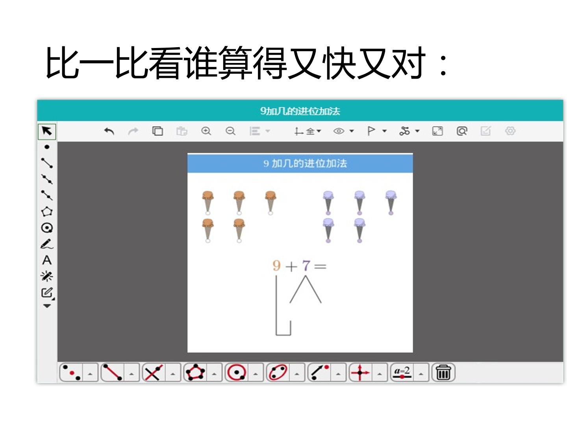Select the circle tool in left sidebar
The width and height of the screenshot is (567, 425).
[x=47, y=228]
